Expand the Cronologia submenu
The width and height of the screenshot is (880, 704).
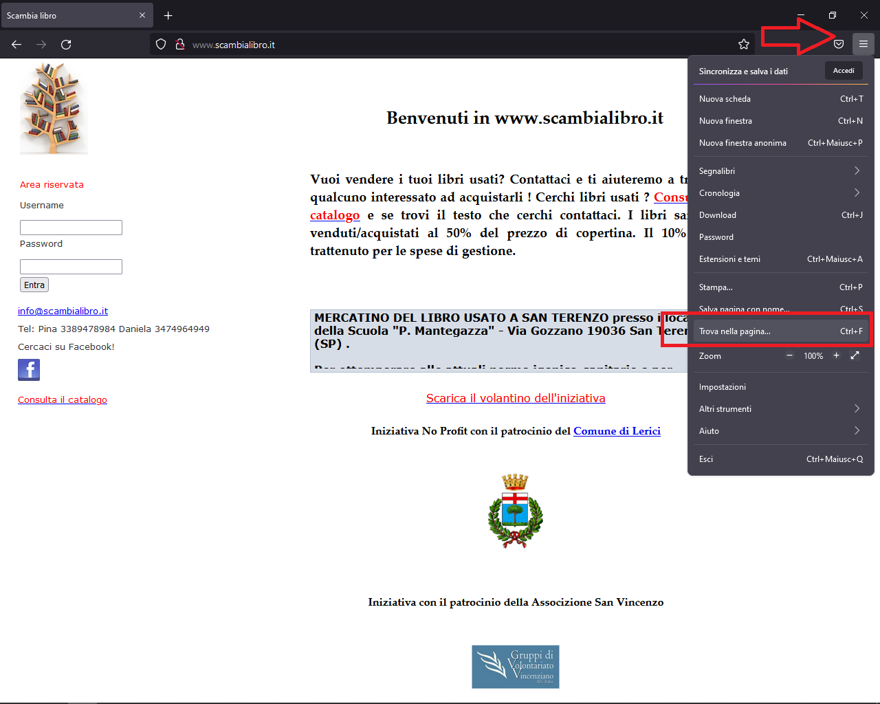point(781,193)
